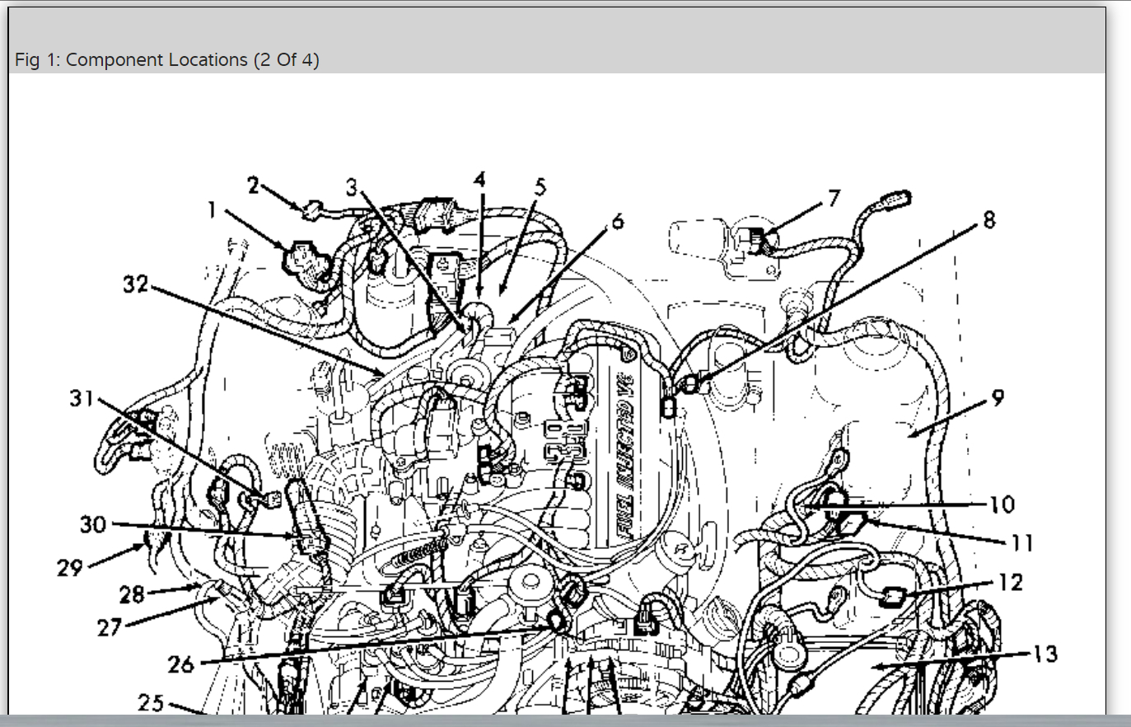Select callout number 1 in the diagram
This screenshot has height=727, width=1131.
pyautogui.click(x=213, y=210)
